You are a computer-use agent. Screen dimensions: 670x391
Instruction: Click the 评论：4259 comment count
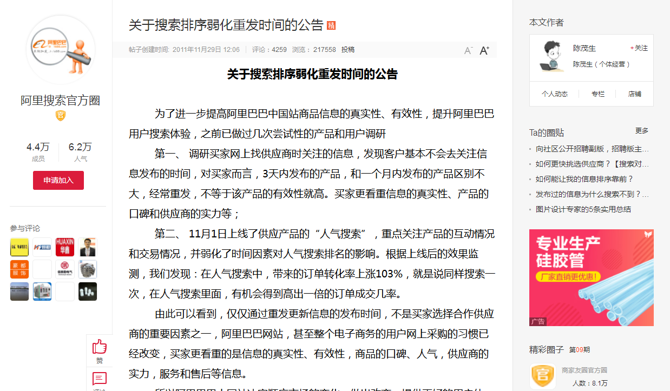click(x=270, y=50)
